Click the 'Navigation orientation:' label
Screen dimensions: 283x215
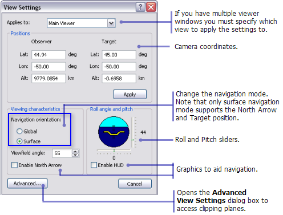pyautogui.click(x=36, y=120)
